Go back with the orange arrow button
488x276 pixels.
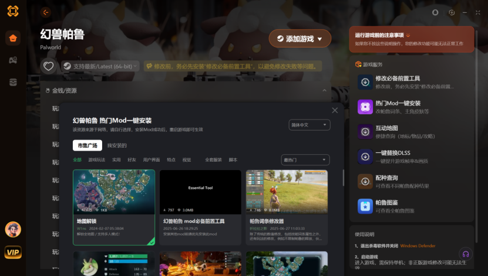click(46, 12)
